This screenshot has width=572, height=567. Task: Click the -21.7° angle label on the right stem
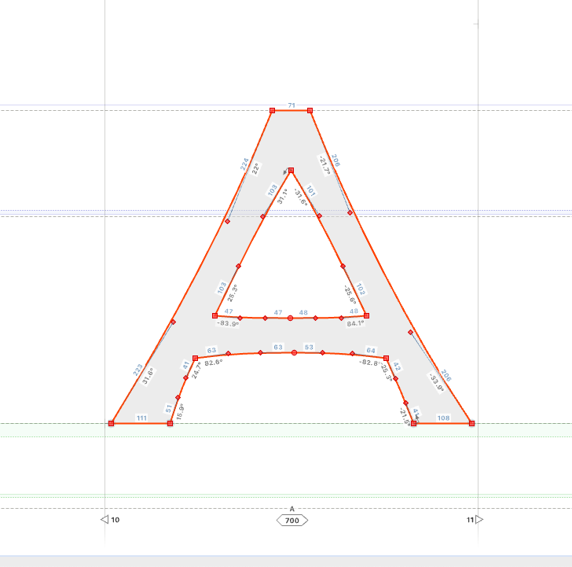(x=324, y=165)
